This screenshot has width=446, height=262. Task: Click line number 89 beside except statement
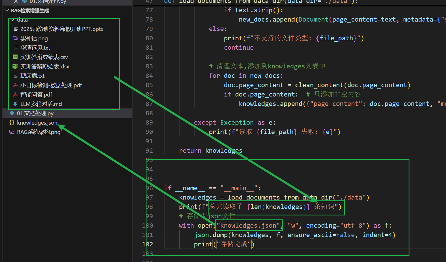pos(149,122)
